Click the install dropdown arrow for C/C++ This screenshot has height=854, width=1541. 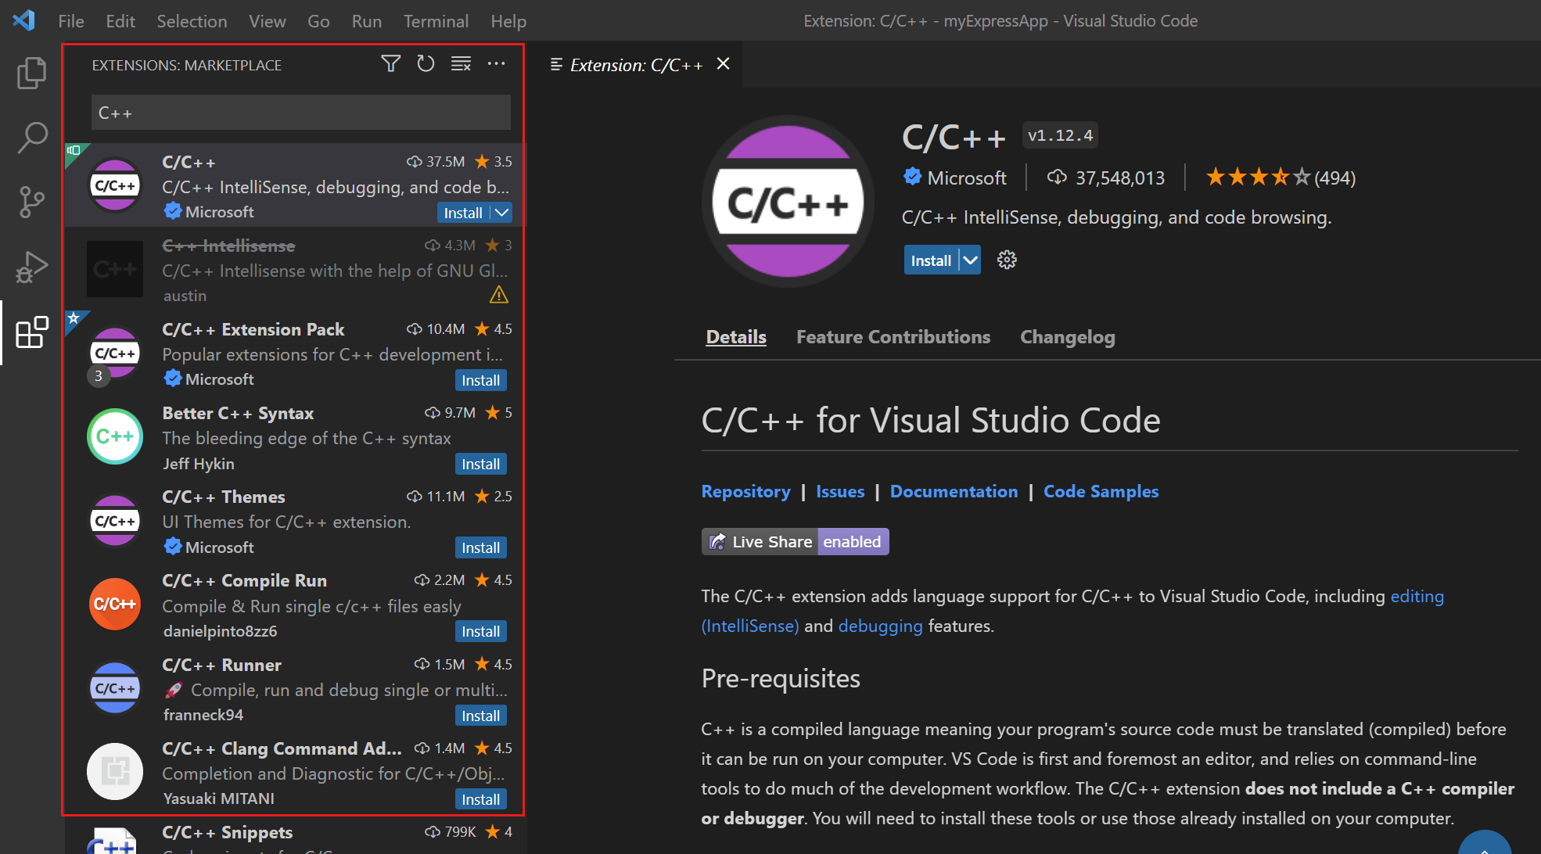[x=500, y=211]
